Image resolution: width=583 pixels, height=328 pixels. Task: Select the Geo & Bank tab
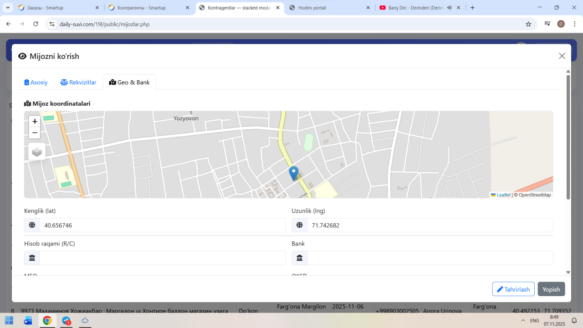[129, 82]
